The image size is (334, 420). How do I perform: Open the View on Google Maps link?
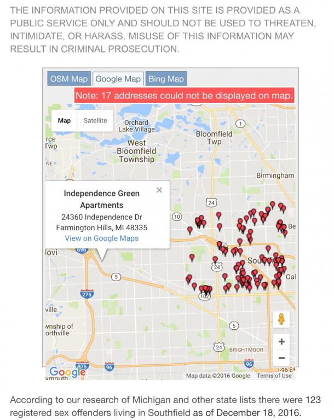pyautogui.click(x=101, y=238)
